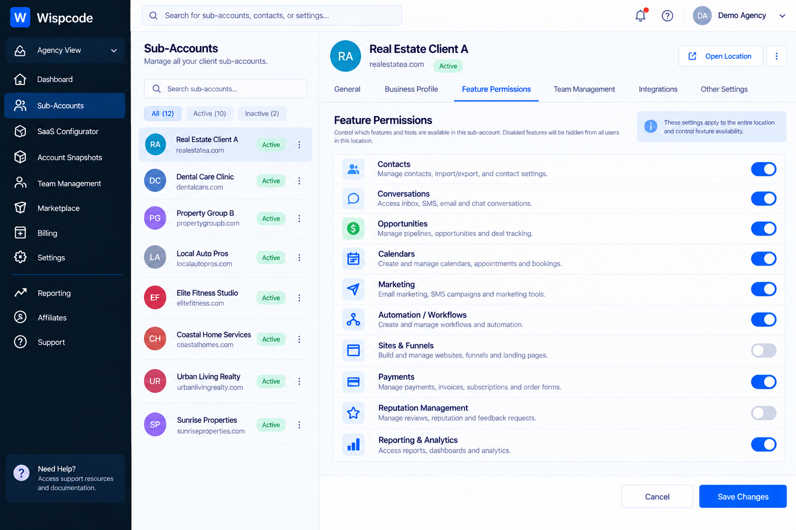
Task: Open the Dashboard home icon
Action: (20, 79)
